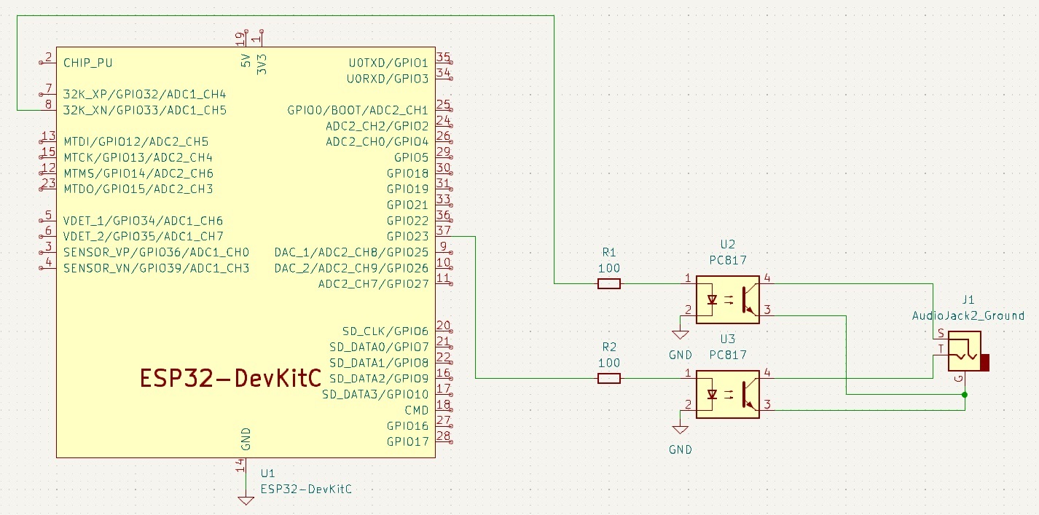1039x515 pixels.
Task: Click the GPIO23 pin label
Action: coord(408,237)
